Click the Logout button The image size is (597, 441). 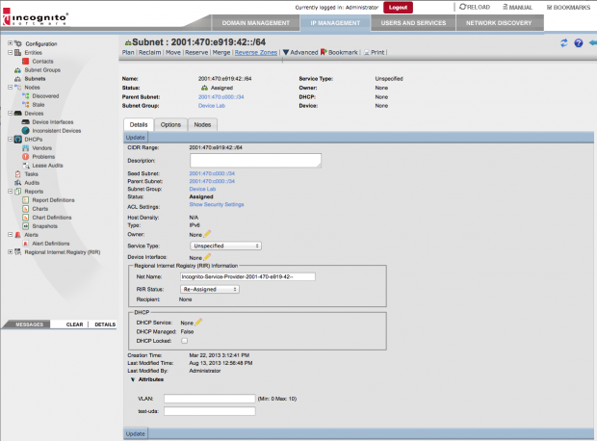pos(398,8)
